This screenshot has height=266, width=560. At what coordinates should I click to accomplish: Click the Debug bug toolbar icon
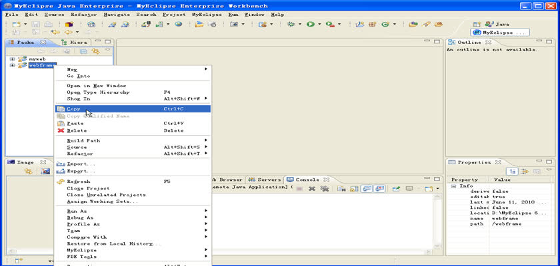[x=291, y=24]
